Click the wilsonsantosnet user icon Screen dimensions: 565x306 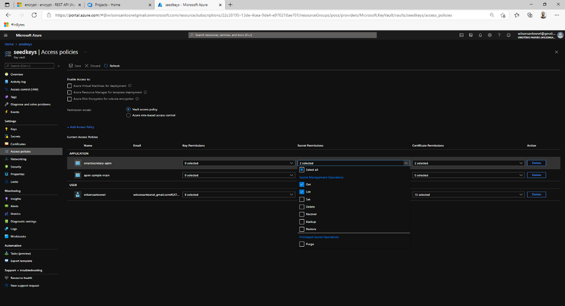(x=77, y=195)
